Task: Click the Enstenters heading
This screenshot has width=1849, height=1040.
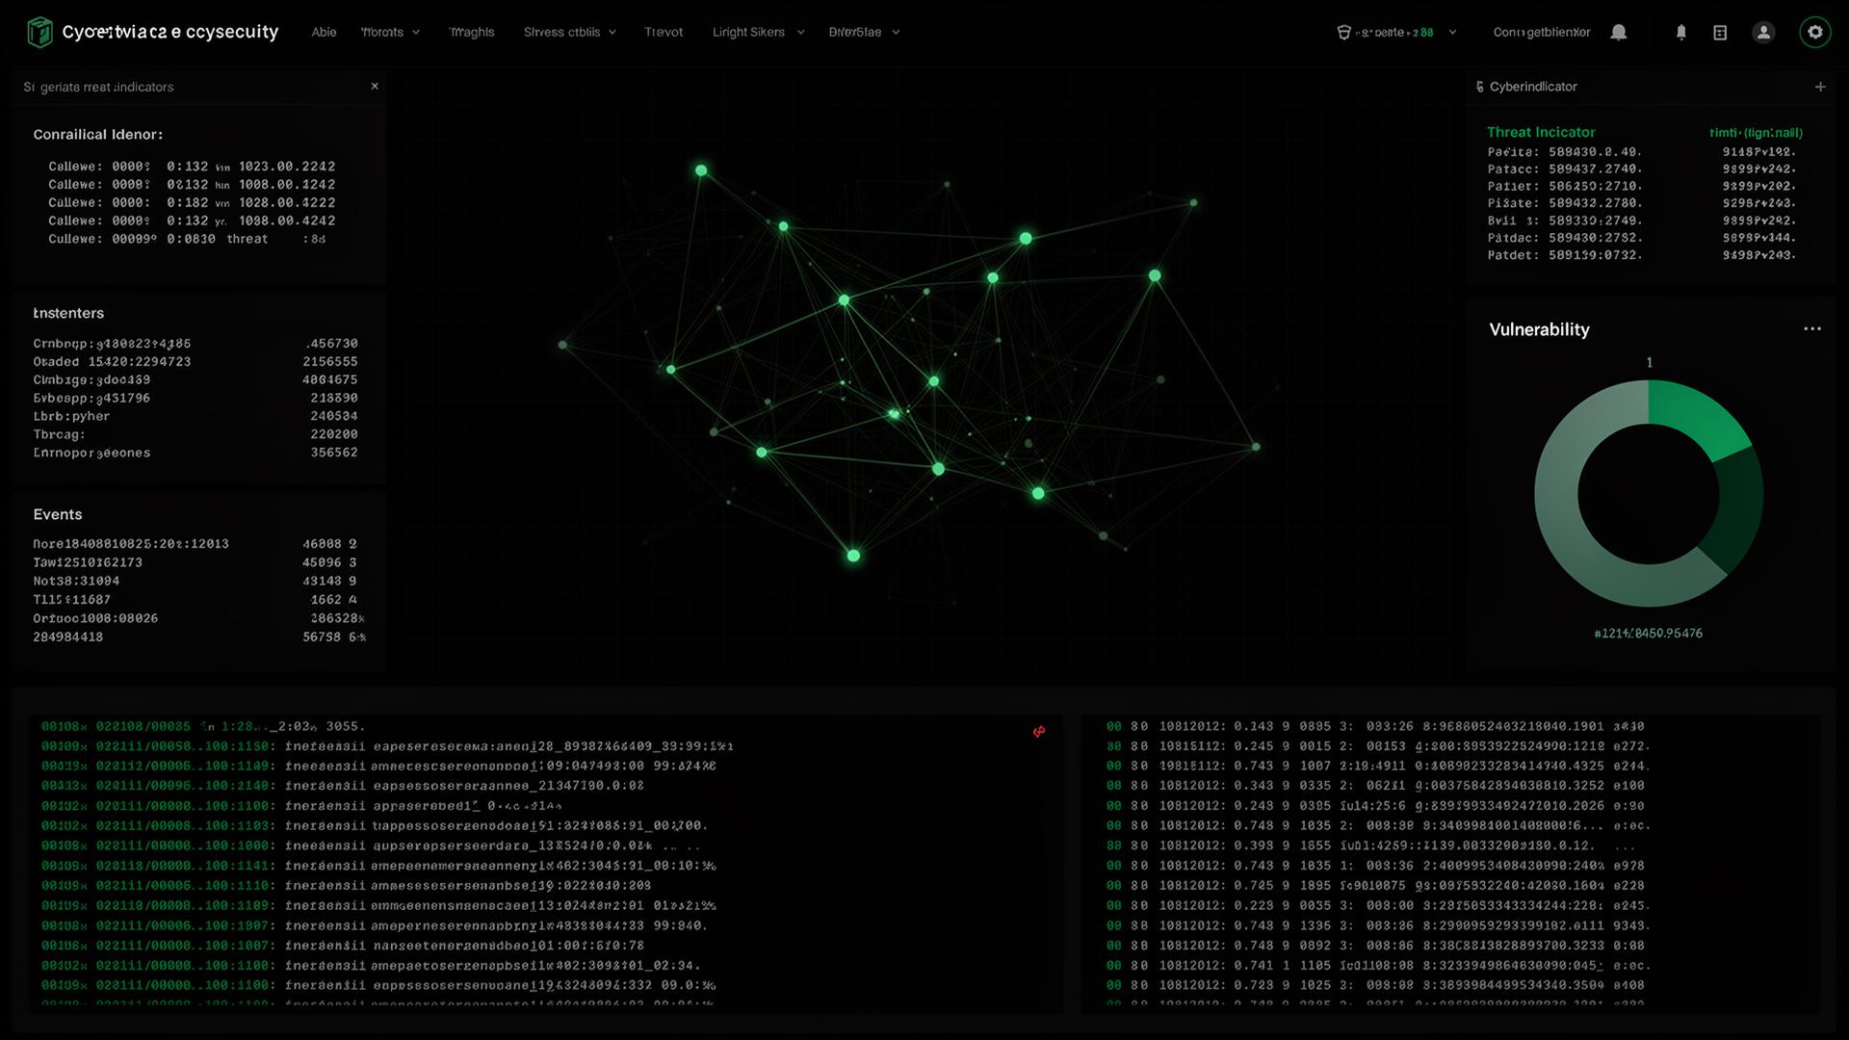Action: pyautogui.click(x=68, y=313)
